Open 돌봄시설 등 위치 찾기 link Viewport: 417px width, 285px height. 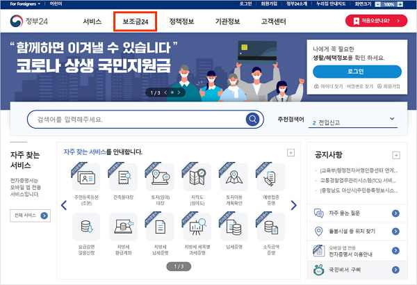pyautogui.click(x=352, y=231)
